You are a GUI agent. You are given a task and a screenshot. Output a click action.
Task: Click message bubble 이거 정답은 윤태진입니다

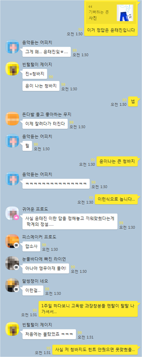click(x=111, y=30)
